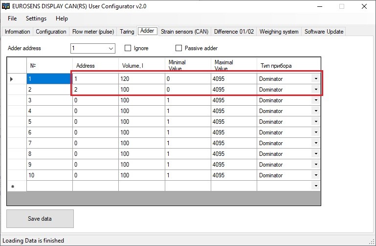Go to the Strain sensors (CAN) tab
376x246 pixels.
(184, 32)
